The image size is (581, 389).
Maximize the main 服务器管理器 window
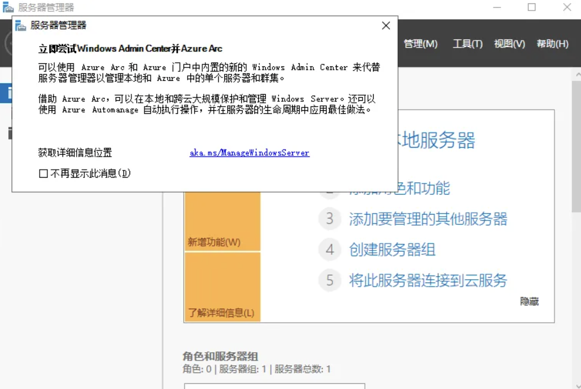531,7
